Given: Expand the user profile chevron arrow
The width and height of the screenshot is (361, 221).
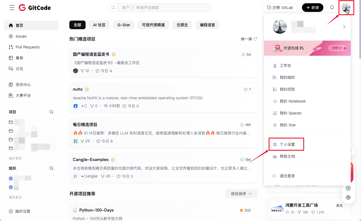Looking at the screenshot, I should pyautogui.click(x=344, y=27).
